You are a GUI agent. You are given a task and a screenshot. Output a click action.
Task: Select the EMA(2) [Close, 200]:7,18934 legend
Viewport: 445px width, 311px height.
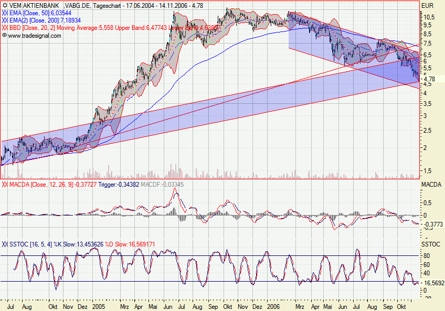point(45,20)
